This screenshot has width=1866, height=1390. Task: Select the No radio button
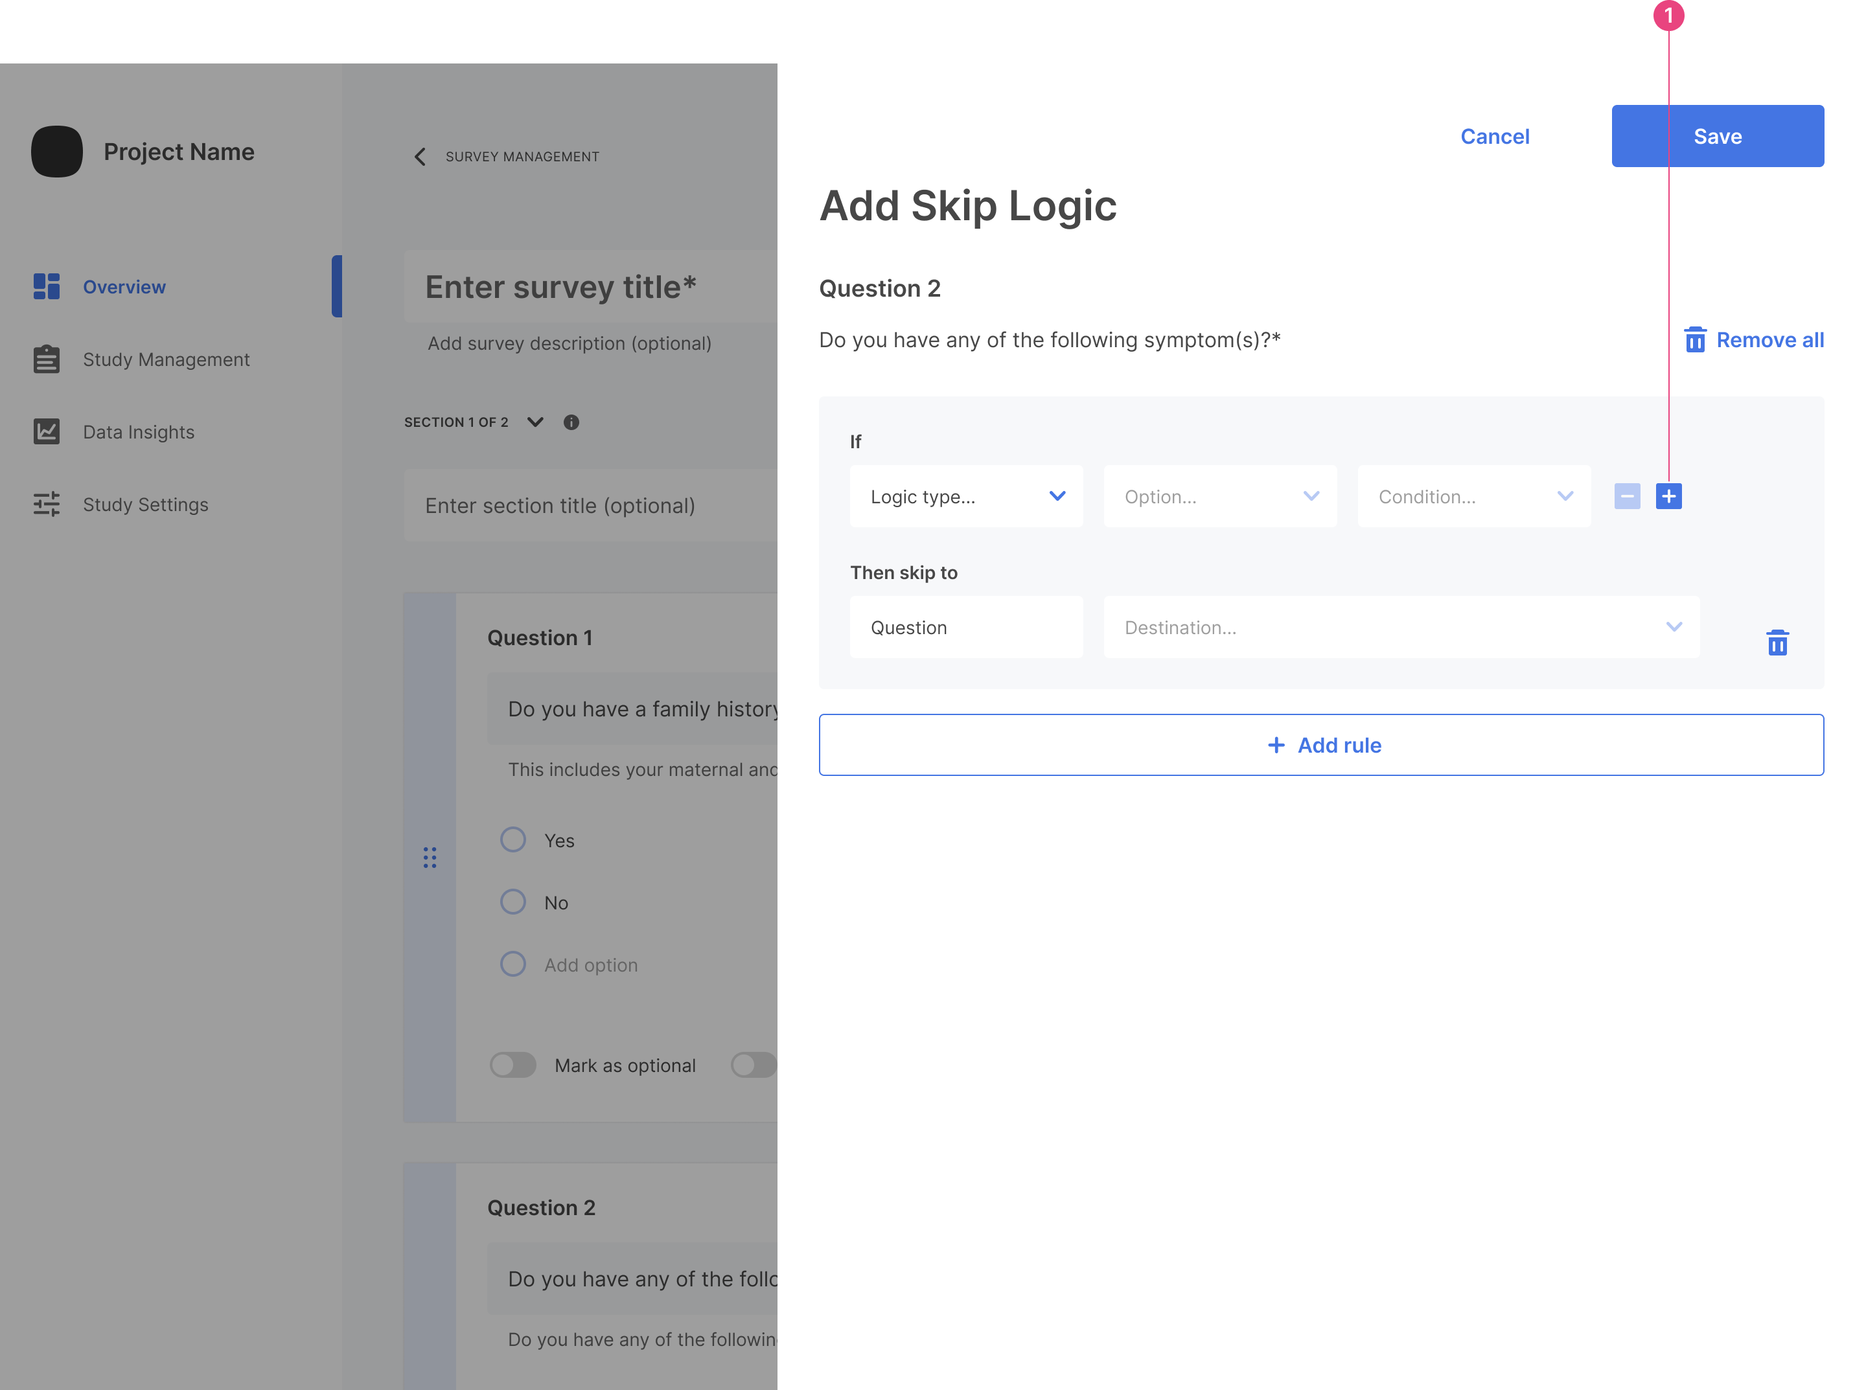pyautogui.click(x=513, y=902)
